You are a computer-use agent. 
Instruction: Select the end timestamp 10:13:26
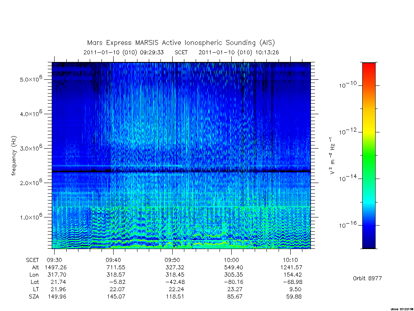point(267,52)
